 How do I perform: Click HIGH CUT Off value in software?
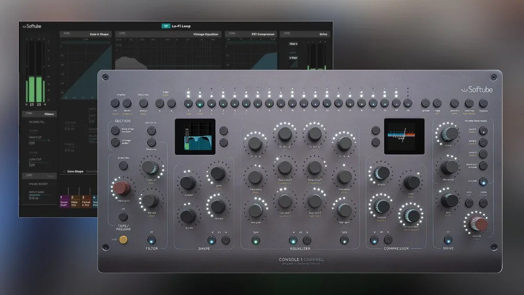click(x=32, y=143)
